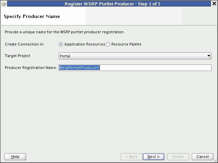This screenshot has width=218, height=163.
Task: Click the JDeveloper cup icon in title bar
Action: coord(4,4)
